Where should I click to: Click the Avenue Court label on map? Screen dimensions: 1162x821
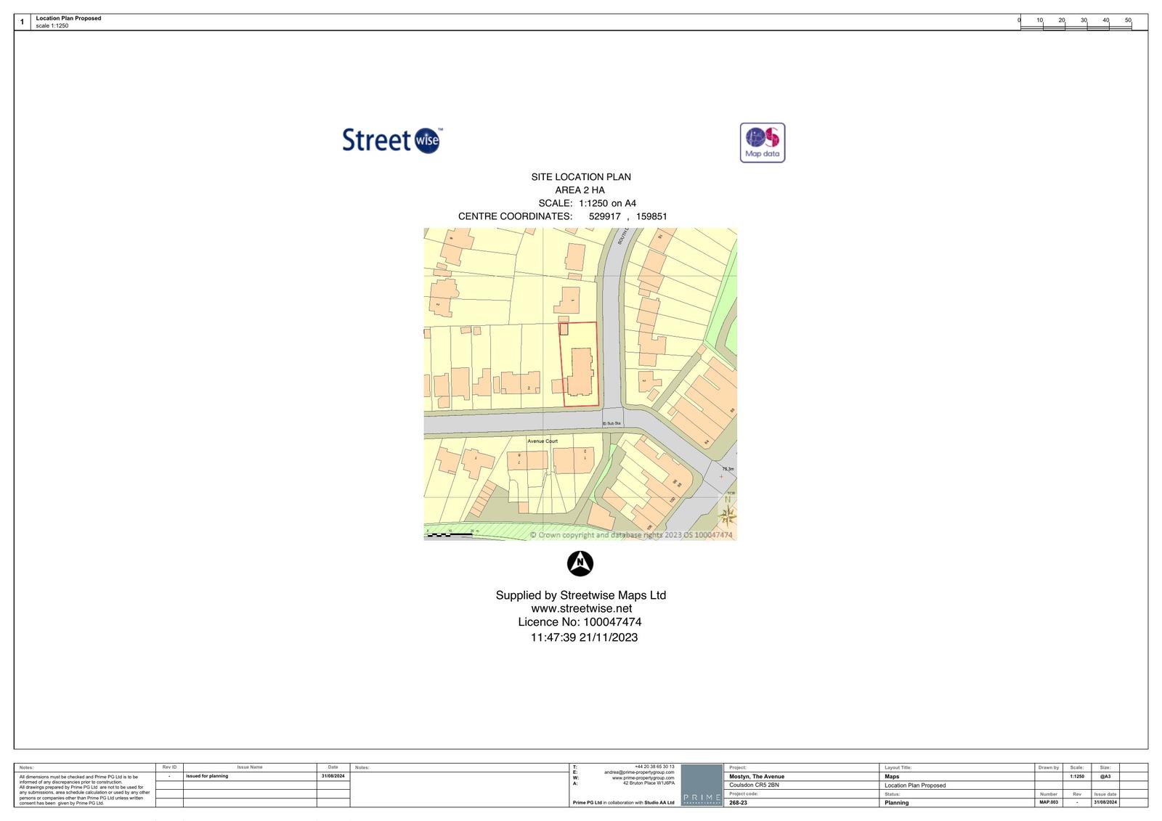pos(542,441)
